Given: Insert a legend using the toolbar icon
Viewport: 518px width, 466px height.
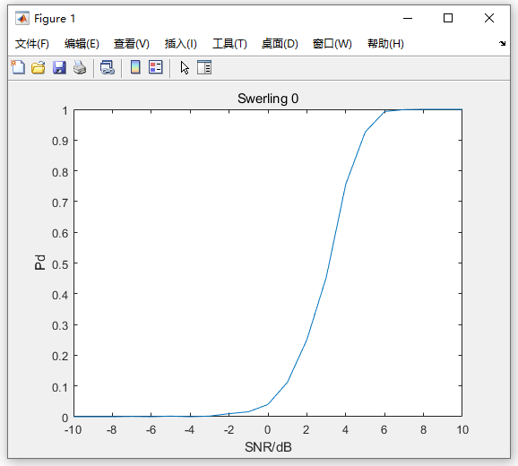Looking at the screenshot, I should click(156, 67).
